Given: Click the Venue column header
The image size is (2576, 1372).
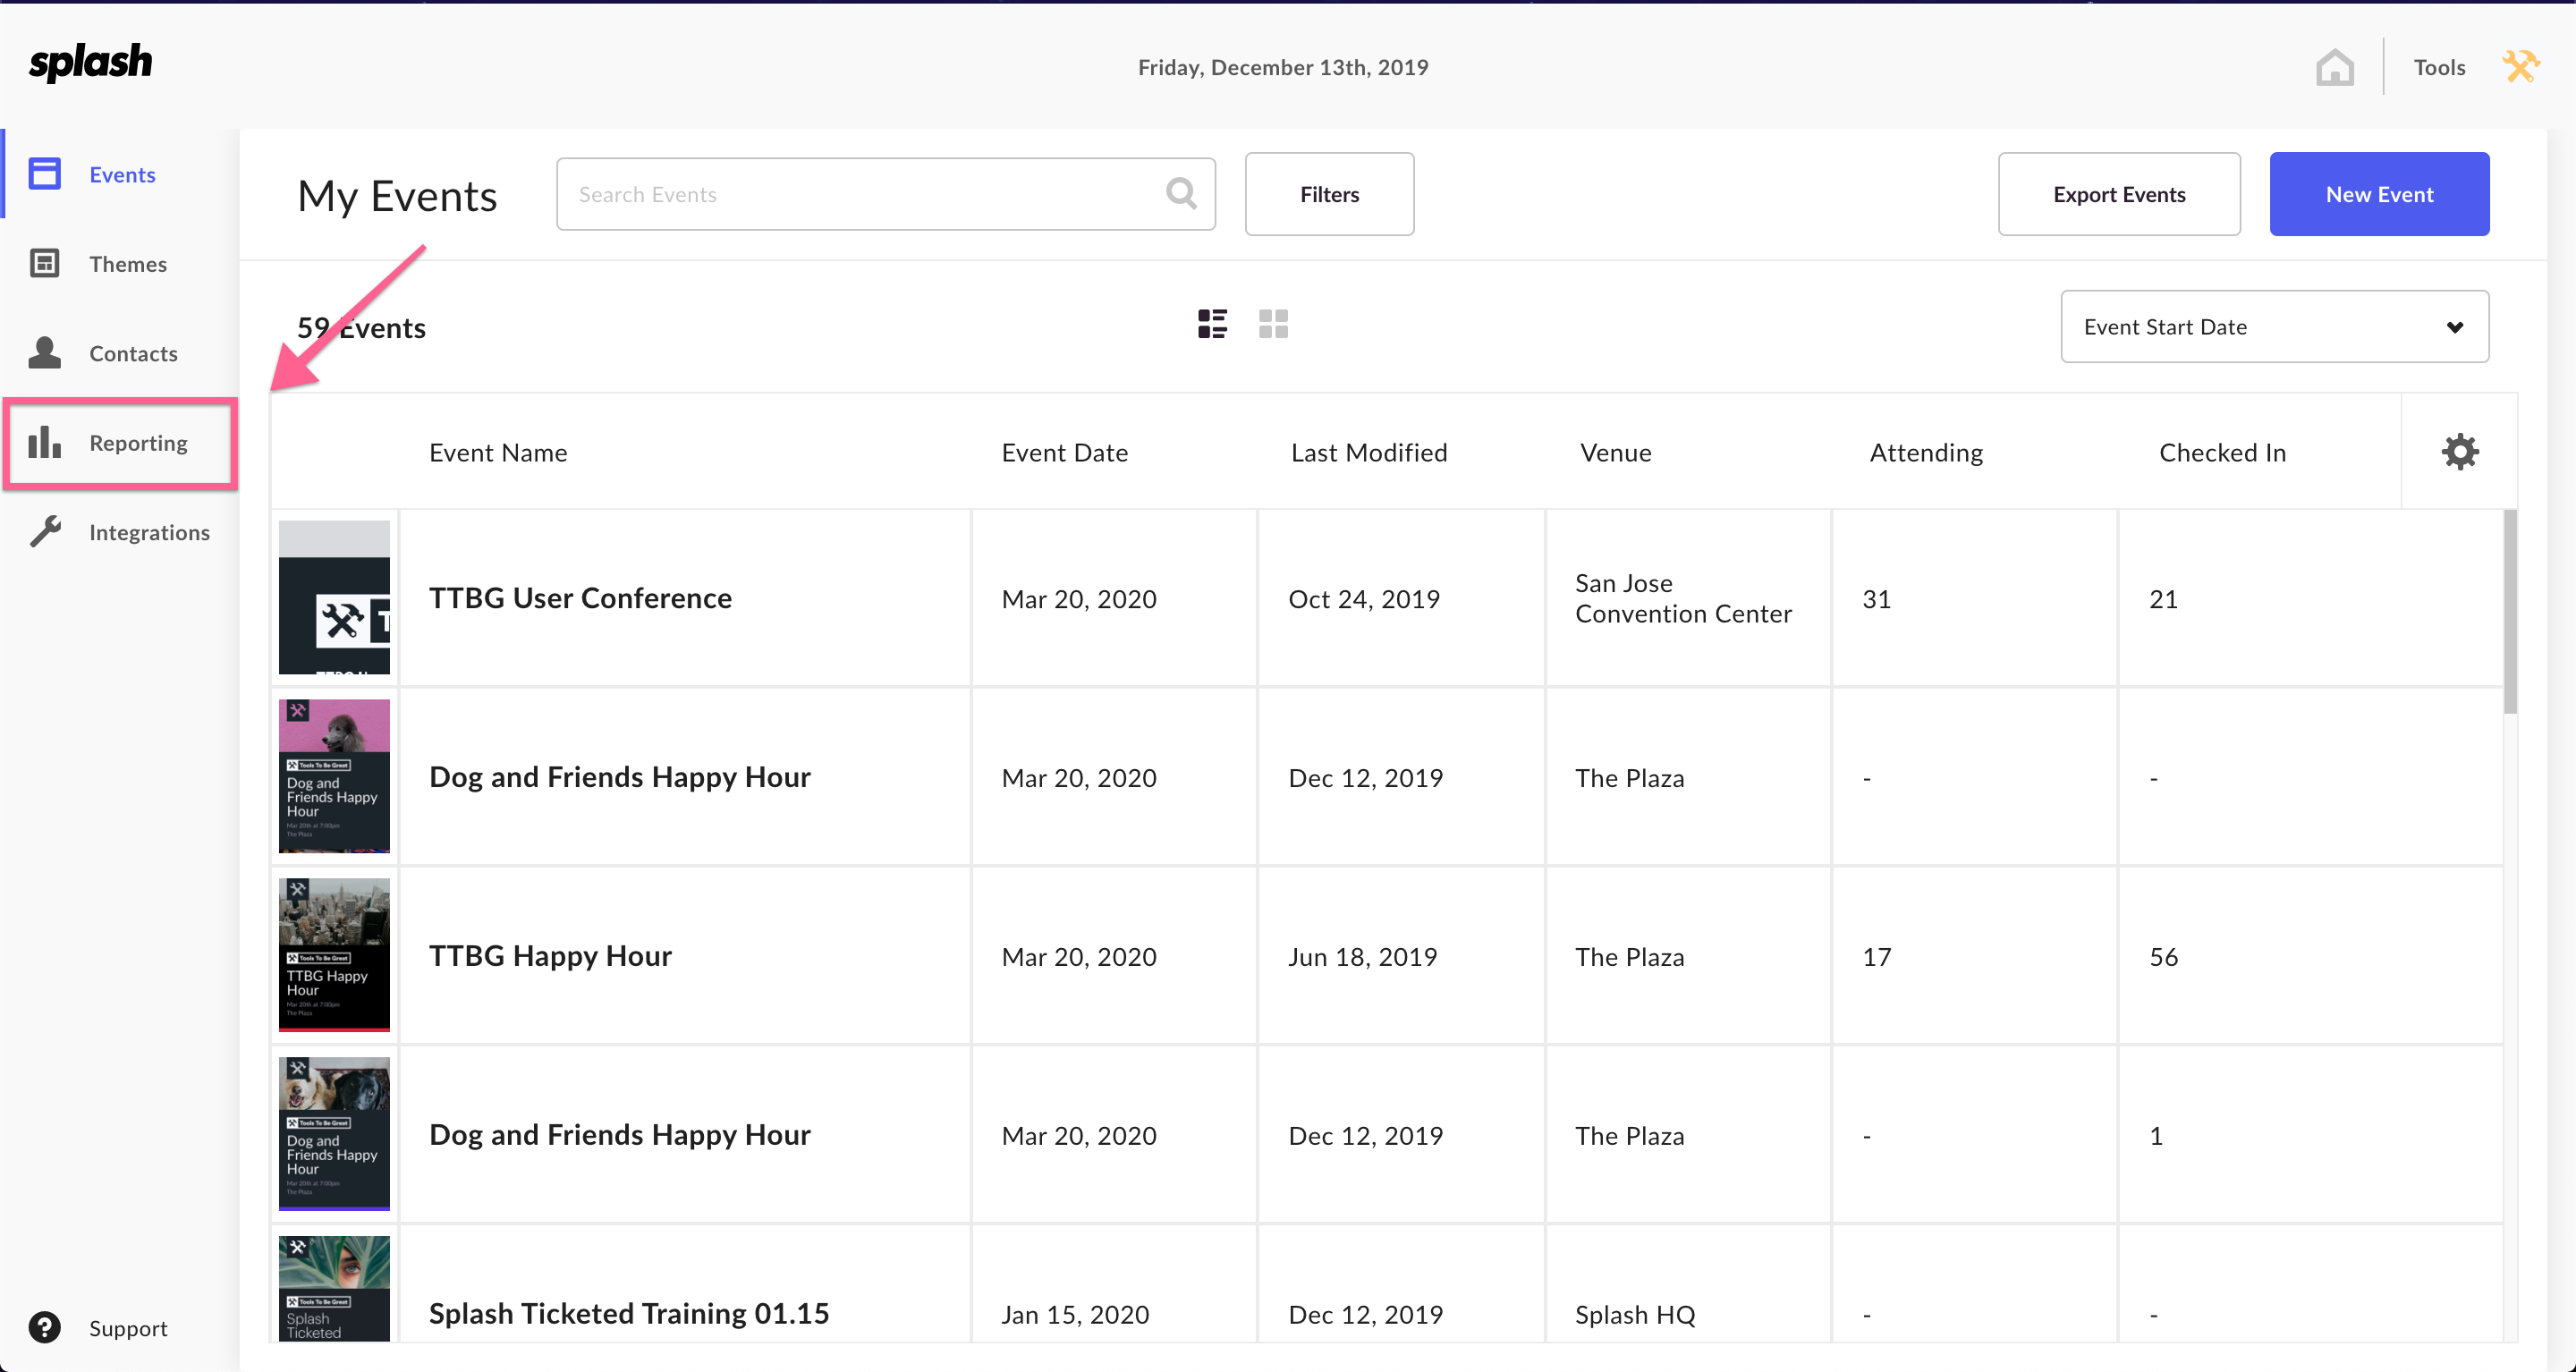Looking at the screenshot, I should pyautogui.click(x=1615, y=453).
